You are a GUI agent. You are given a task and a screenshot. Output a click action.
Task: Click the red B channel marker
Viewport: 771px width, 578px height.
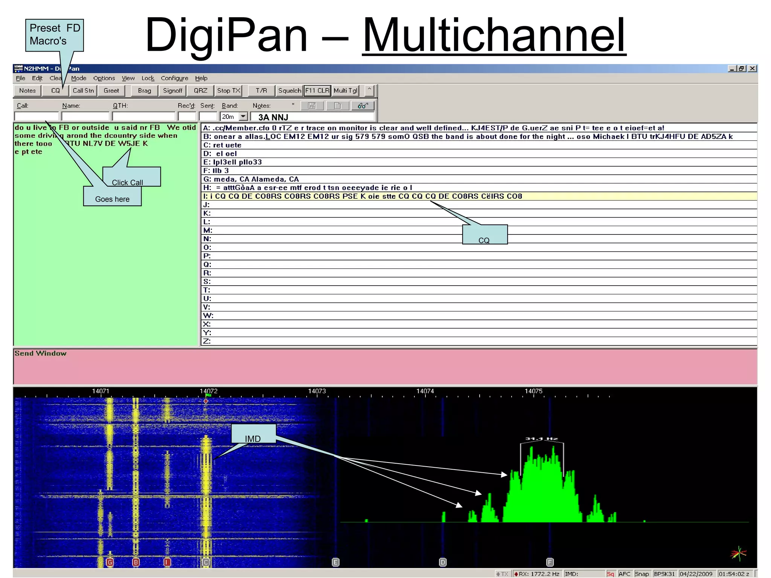pos(136,562)
